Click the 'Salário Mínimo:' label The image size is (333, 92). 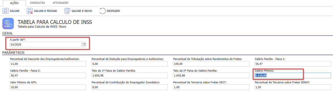(265, 71)
